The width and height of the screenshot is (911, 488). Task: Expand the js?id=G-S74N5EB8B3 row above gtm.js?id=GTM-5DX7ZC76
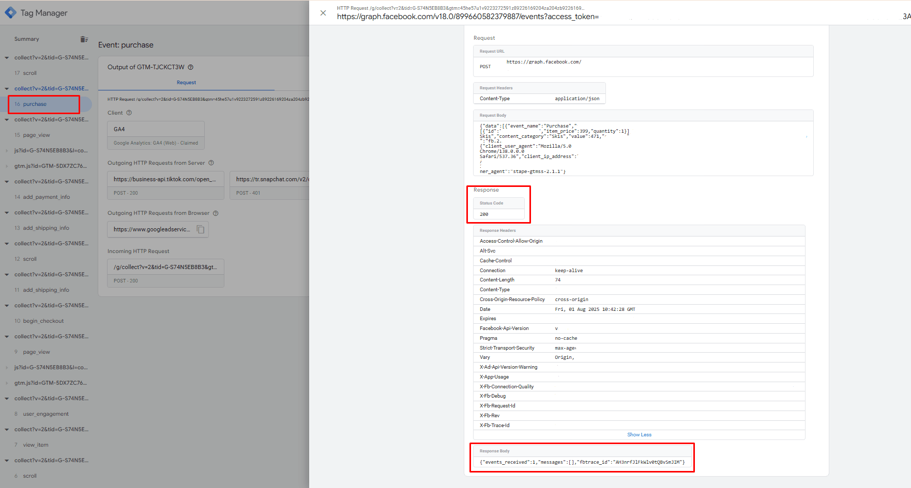tap(7, 151)
